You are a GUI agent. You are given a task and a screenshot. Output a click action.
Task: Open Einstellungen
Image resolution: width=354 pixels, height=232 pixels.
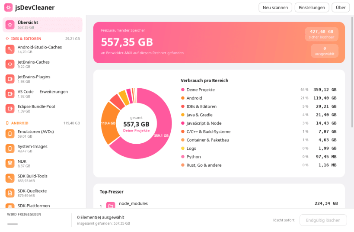coord(312,7)
